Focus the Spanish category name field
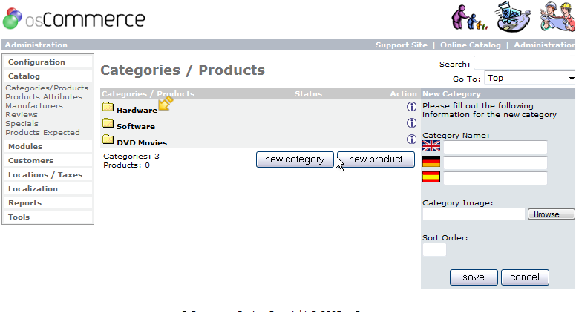The width and height of the screenshot is (576, 313). (495, 178)
